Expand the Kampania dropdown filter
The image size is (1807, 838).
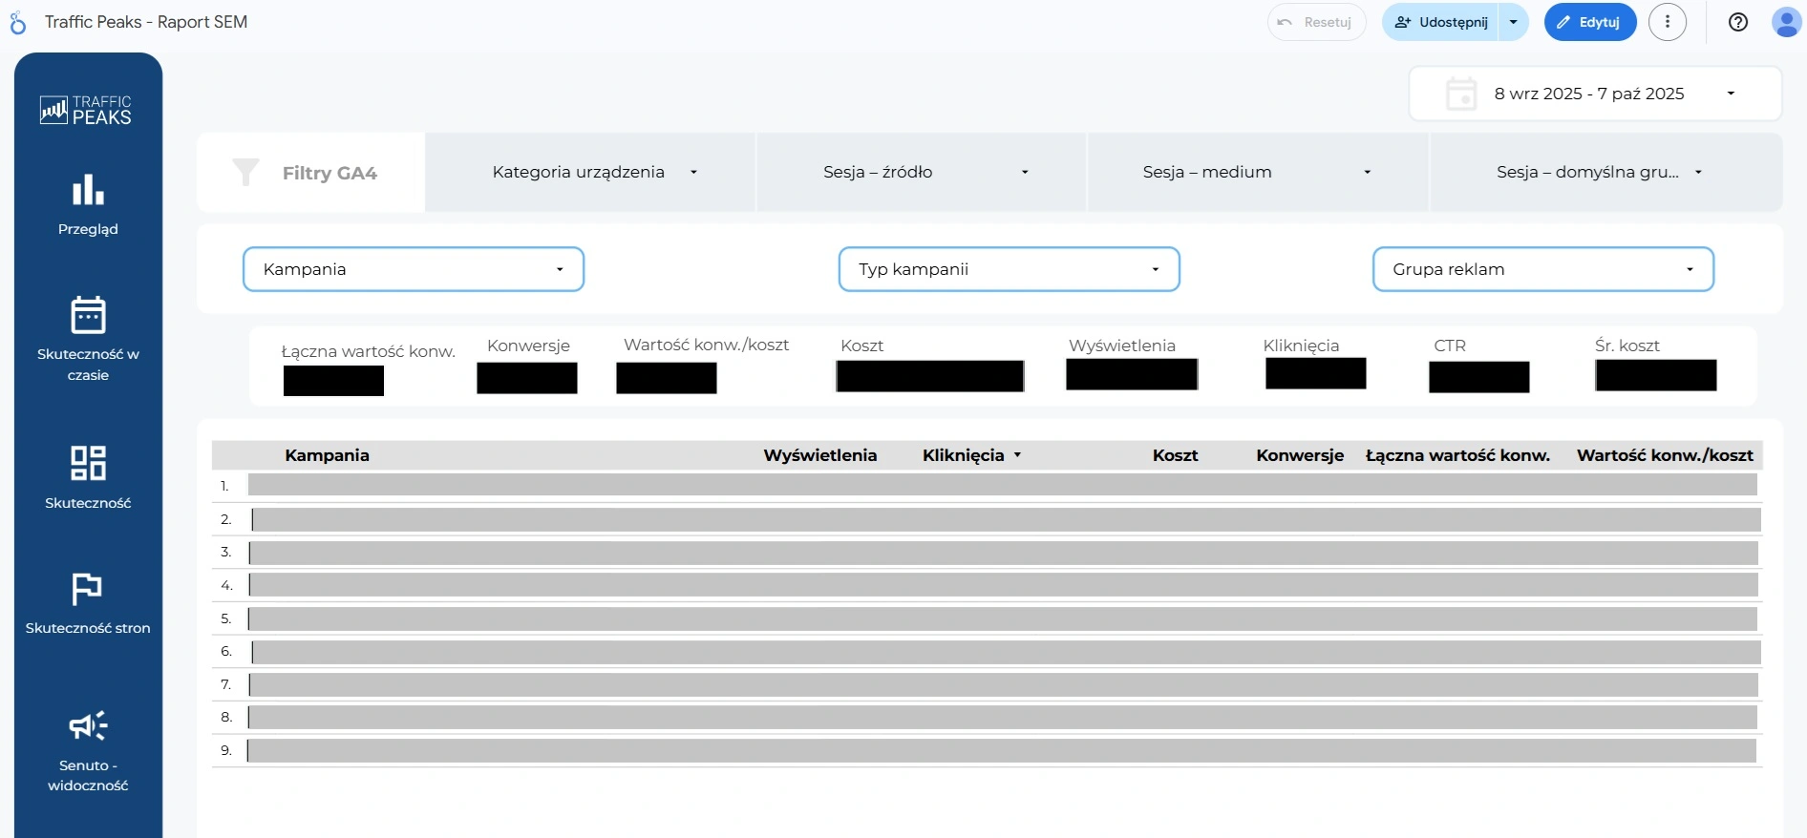[413, 269]
